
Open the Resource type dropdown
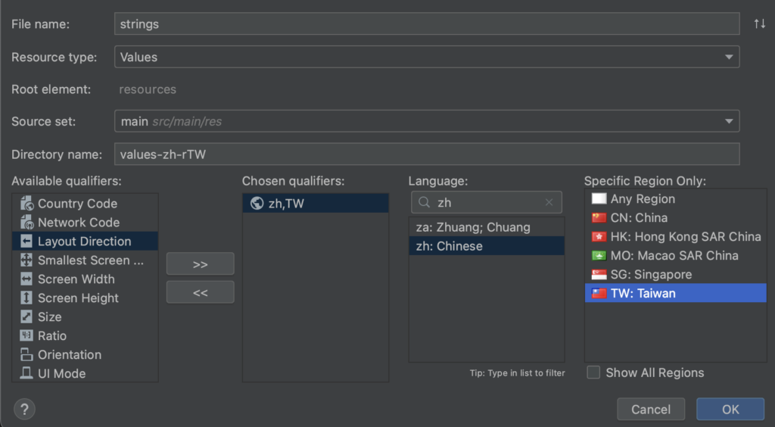(x=729, y=57)
